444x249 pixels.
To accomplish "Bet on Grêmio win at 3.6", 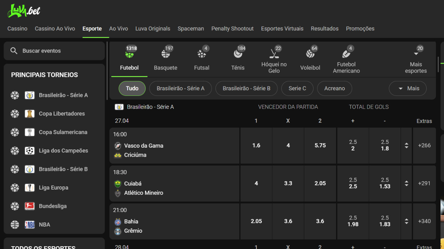I will point(320,221).
